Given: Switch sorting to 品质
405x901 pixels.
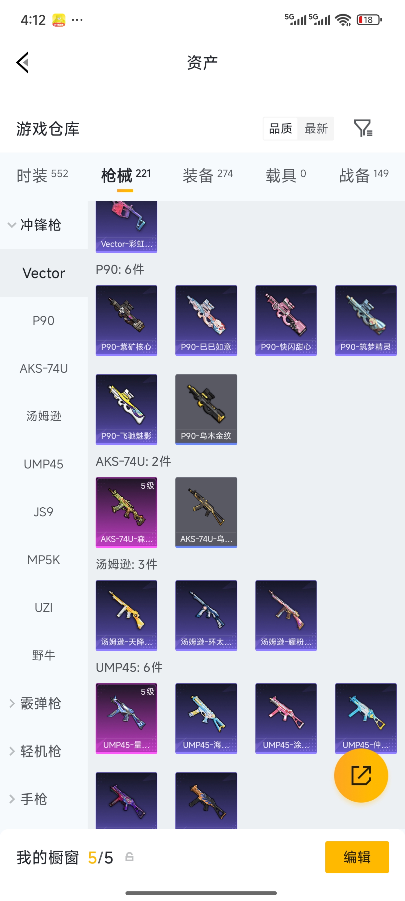Looking at the screenshot, I should pos(281,128).
